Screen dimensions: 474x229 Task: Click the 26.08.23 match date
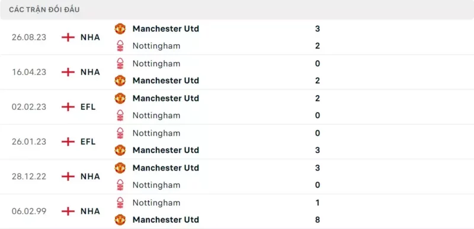(x=29, y=37)
